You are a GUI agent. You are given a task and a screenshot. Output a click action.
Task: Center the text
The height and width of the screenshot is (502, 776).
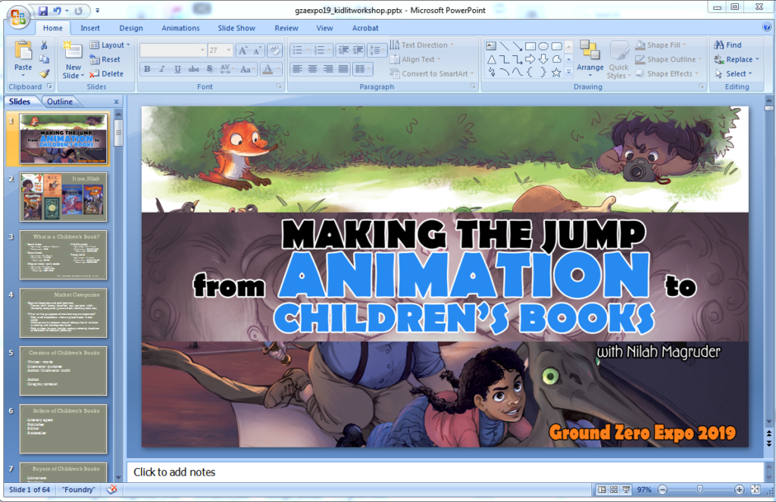tap(312, 69)
